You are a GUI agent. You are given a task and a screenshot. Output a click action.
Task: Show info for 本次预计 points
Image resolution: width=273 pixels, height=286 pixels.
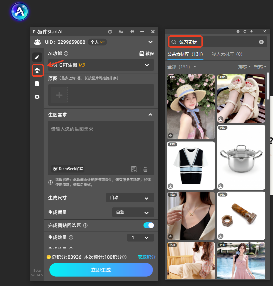(x=124, y=257)
